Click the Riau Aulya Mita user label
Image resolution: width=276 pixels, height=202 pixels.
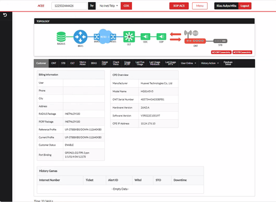(226, 6)
